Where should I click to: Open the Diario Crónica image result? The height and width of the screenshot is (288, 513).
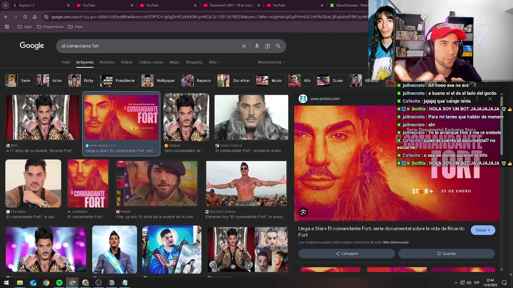251,117
